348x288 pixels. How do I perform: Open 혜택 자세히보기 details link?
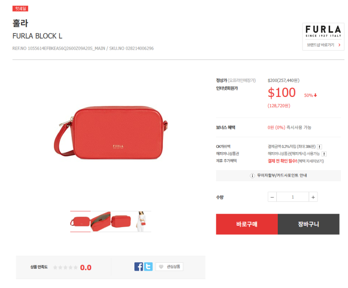[x=311, y=161]
